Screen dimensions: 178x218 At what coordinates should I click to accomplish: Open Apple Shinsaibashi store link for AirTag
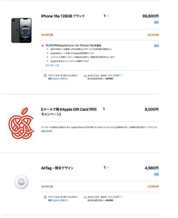pyautogui.click(x=58, y=200)
